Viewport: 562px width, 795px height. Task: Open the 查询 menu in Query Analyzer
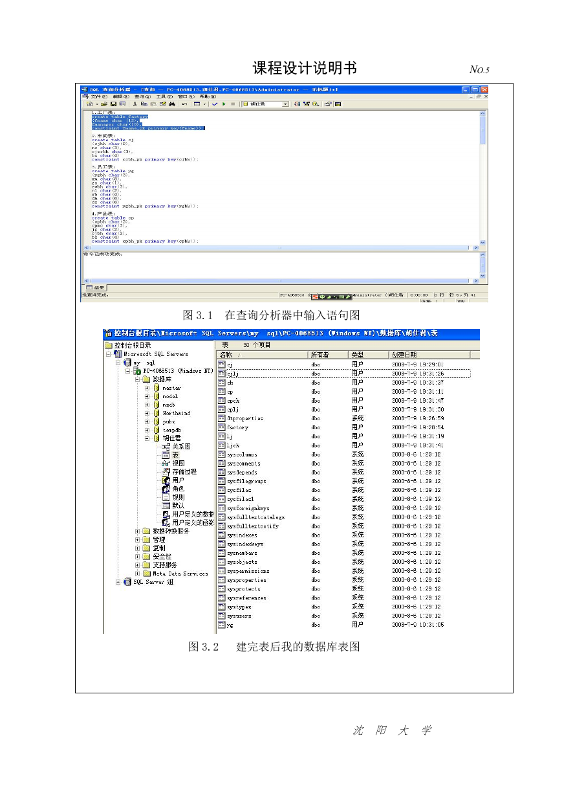coord(142,96)
